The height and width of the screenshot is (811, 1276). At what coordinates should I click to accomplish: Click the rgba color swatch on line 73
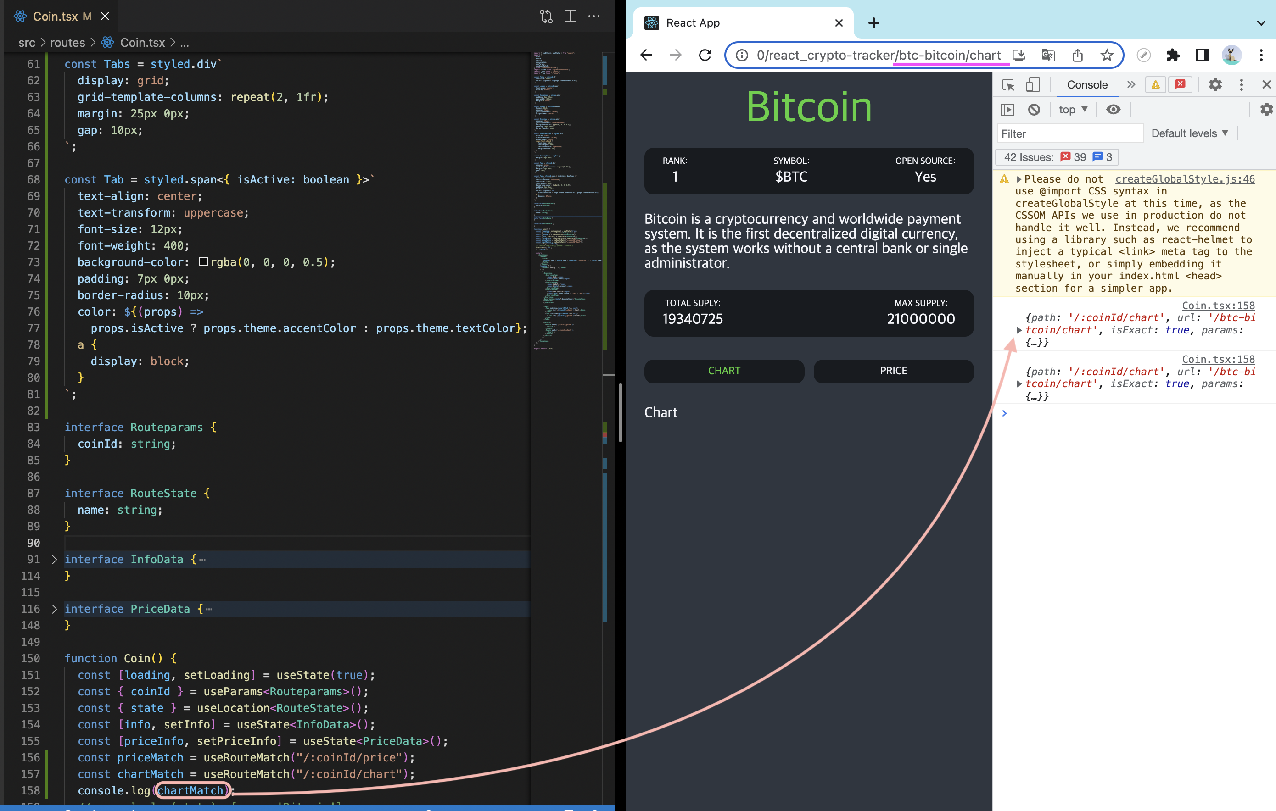[203, 262]
